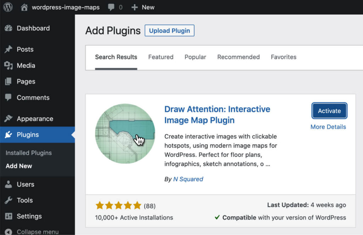Click the WordPress logo in the admin bar
Screen dimensions: 363x235
click(x=7, y=7)
